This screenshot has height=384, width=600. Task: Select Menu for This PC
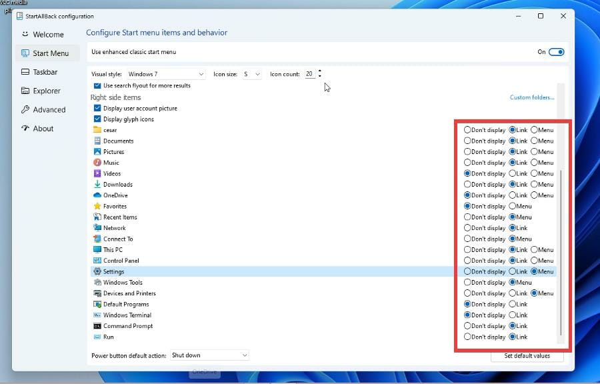pyautogui.click(x=534, y=249)
